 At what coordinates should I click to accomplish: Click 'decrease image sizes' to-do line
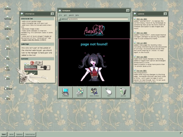pyautogui.click(x=30, y=29)
